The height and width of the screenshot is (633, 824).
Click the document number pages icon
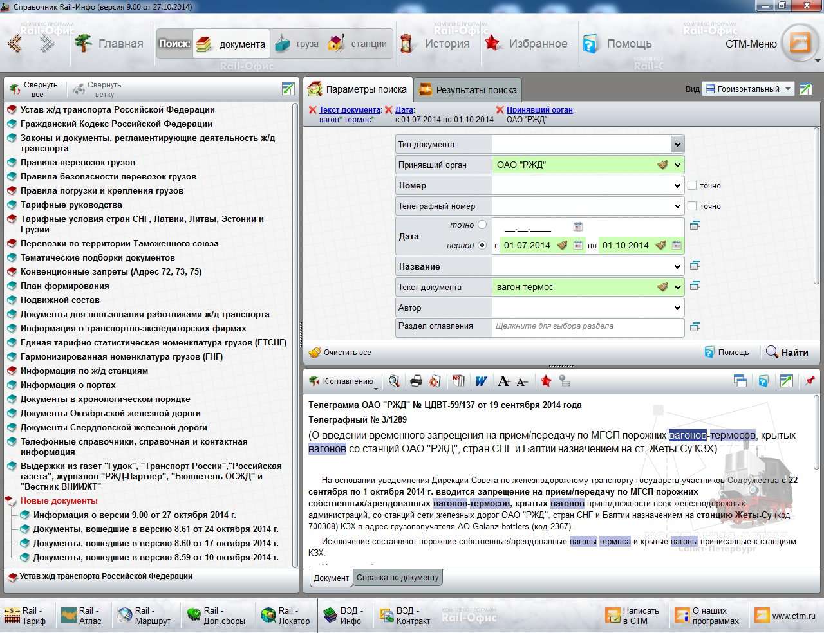coord(458,381)
